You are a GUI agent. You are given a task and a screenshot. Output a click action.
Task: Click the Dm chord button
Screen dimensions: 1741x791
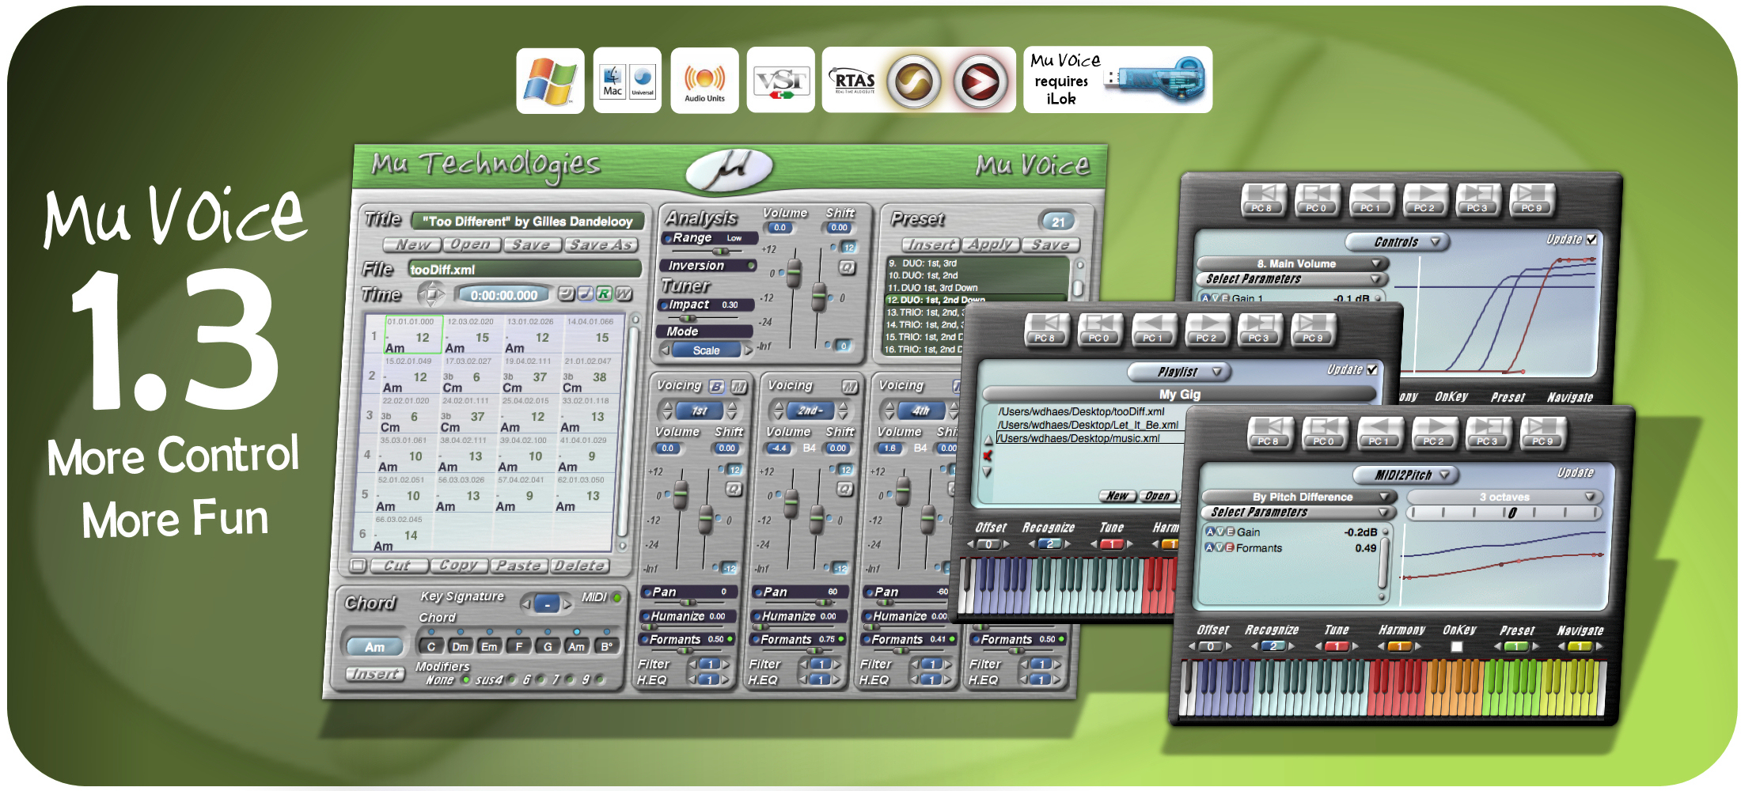tap(460, 646)
